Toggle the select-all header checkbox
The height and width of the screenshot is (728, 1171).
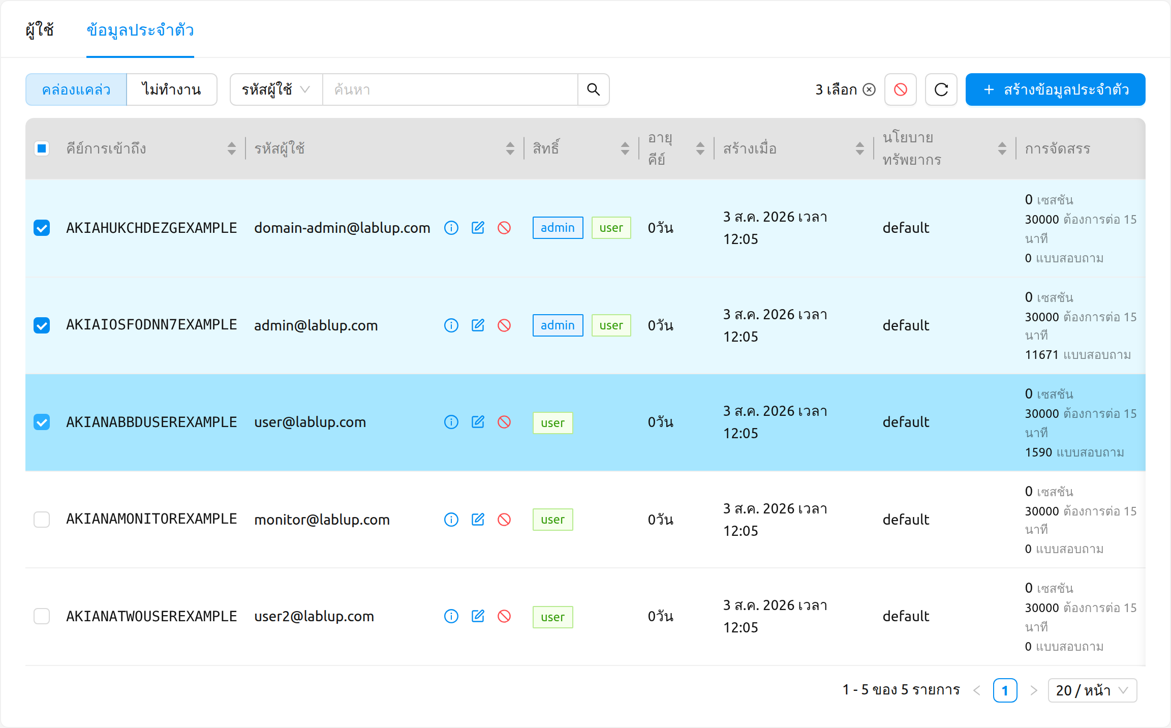tap(42, 148)
